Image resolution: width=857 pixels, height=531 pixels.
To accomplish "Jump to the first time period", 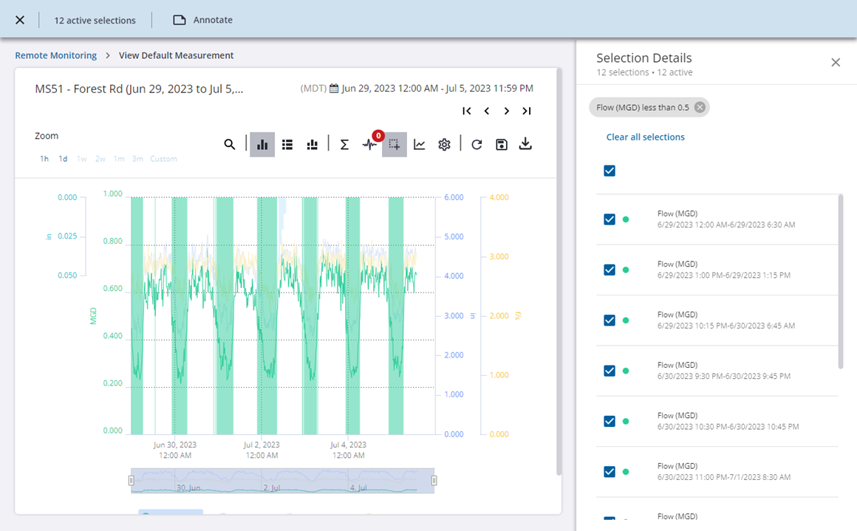I will coord(467,111).
